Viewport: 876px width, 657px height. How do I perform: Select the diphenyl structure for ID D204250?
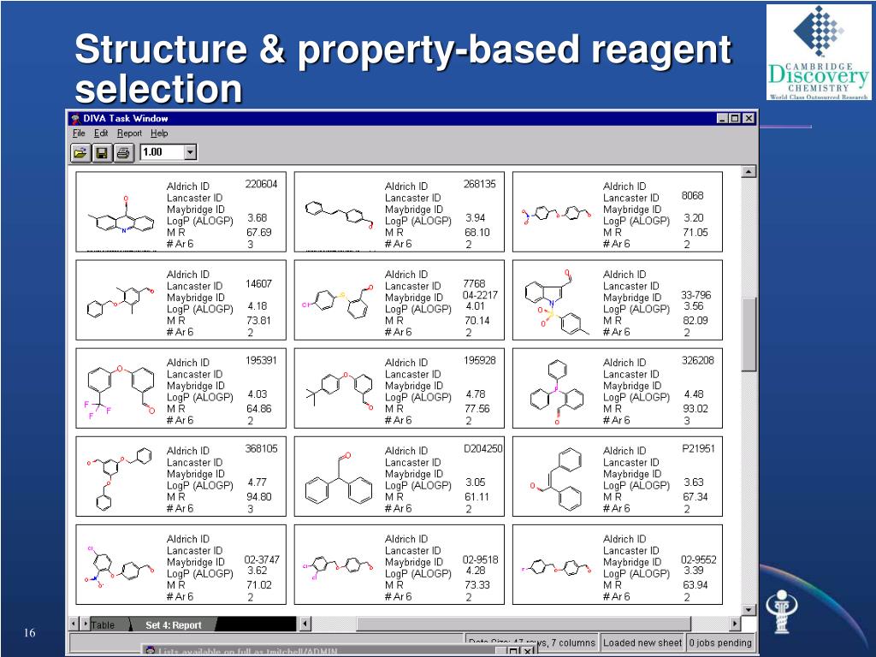339,479
